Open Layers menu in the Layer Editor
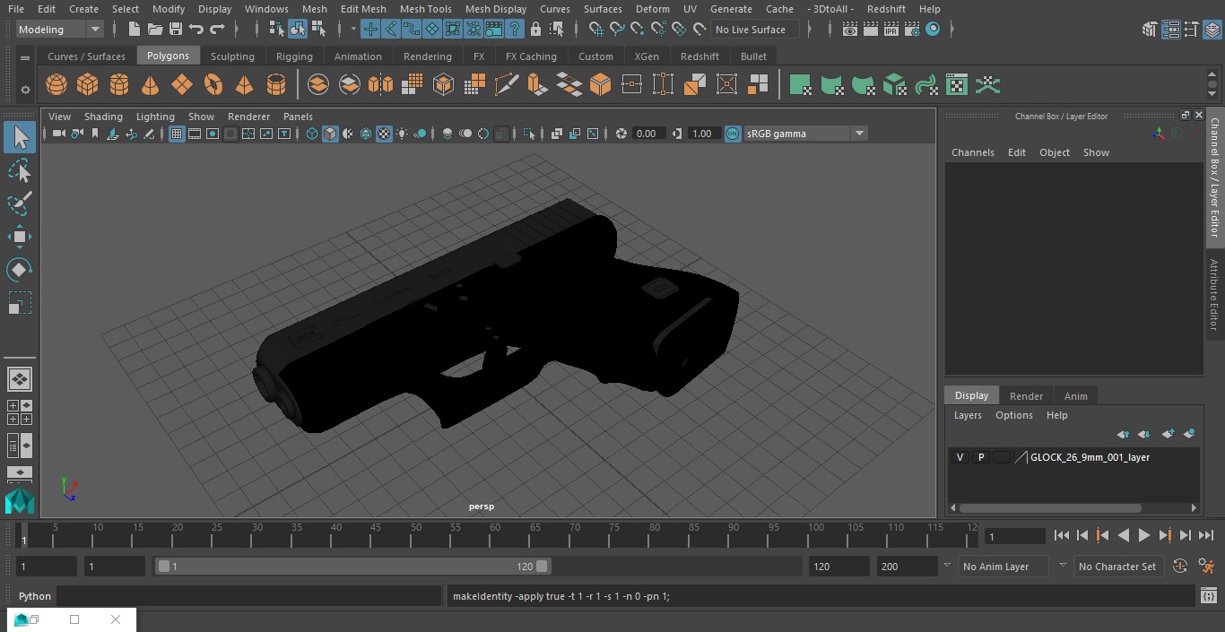The width and height of the screenshot is (1225, 632). pyautogui.click(x=968, y=415)
